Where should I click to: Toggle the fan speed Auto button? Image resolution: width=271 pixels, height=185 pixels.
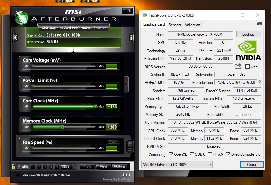click(114, 142)
